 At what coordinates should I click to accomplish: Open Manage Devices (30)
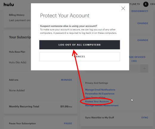point(137,59)
